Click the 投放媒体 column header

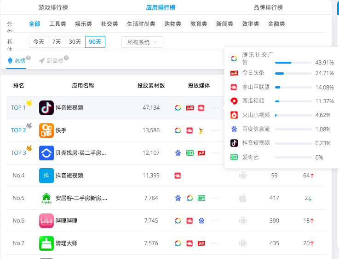(199, 86)
